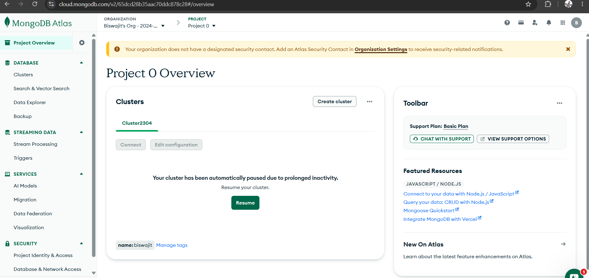Click Chat With Support button
589x278 pixels.
click(442, 139)
